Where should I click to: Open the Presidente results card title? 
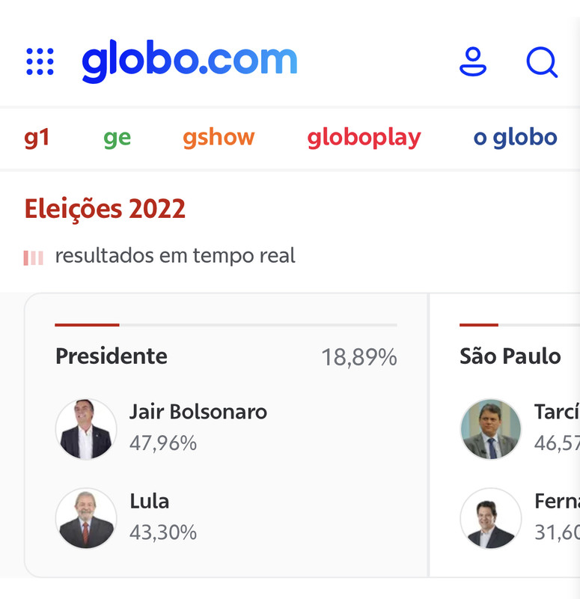pos(112,356)
